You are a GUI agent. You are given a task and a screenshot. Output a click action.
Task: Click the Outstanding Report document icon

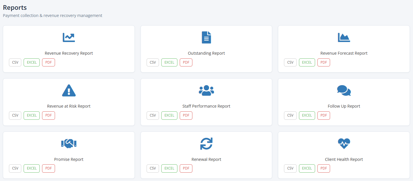[206, 37]
